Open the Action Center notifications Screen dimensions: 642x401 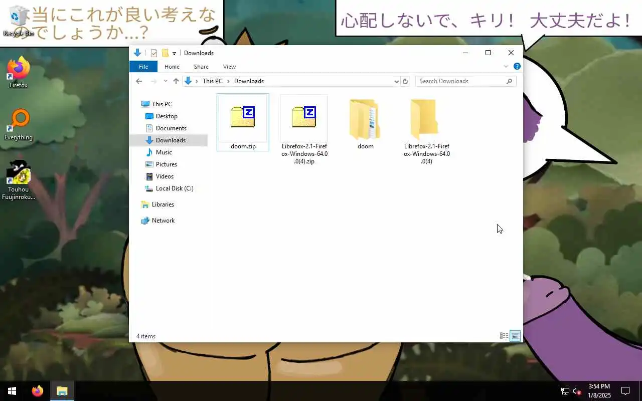pyautogui.click(x=625, y=391)
